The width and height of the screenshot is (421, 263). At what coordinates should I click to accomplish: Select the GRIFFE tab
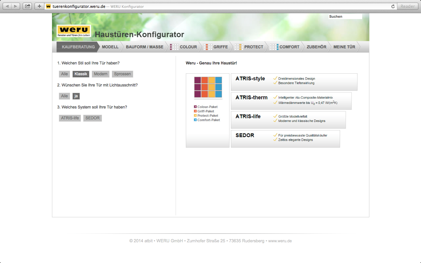pos(220,47)
